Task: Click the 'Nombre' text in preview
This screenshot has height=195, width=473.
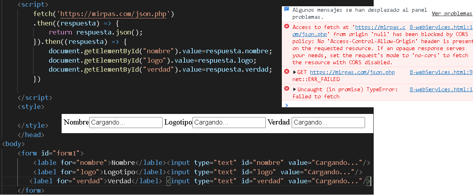Action: tap(76, 122)
